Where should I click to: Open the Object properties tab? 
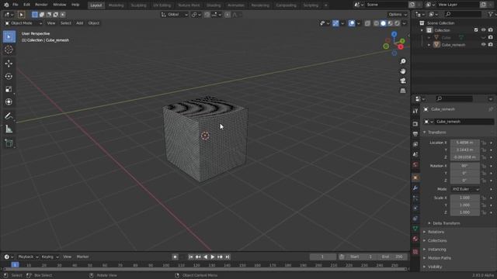coord(415,177)
